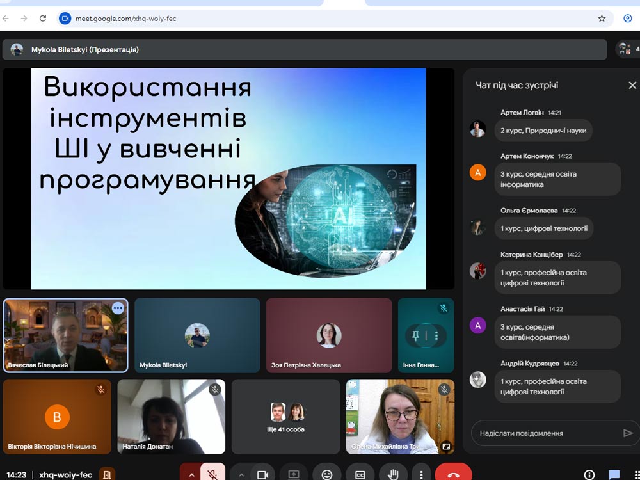Open the emoji reactions picker
The height and width of the screenshot is (480, 640).
pos(327,474)
